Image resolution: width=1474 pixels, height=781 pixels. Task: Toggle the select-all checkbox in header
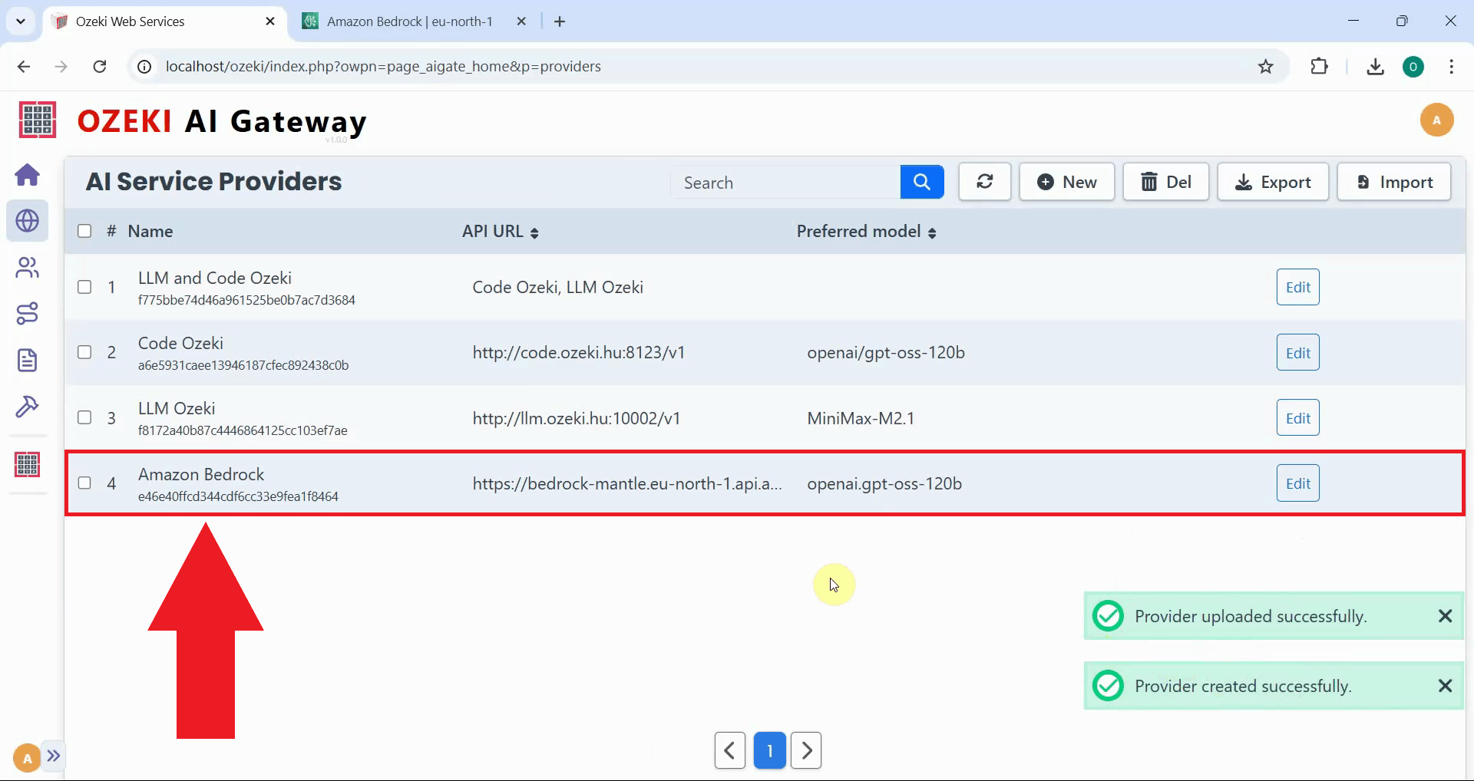point(84,231)
